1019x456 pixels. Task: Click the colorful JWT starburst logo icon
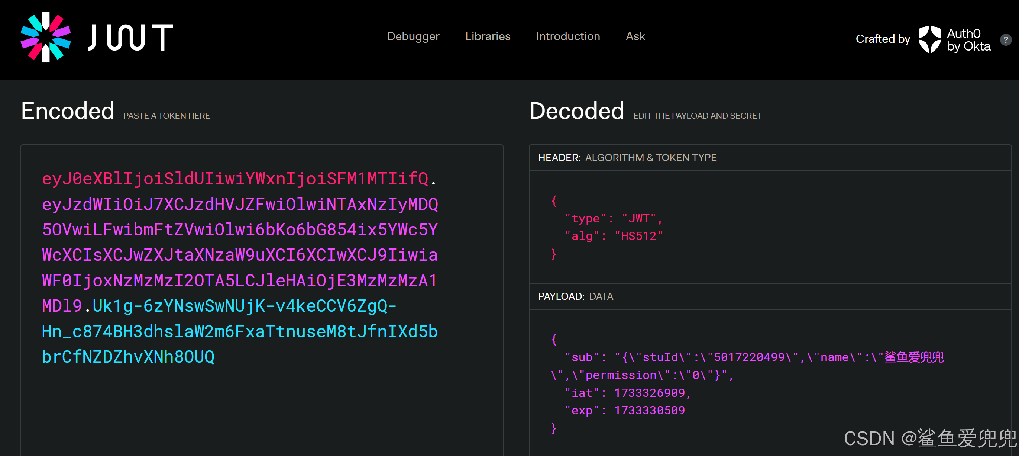tap(46, 37)
